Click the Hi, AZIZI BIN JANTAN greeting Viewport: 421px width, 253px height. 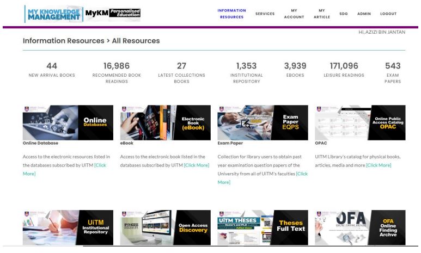click(x=382, y=32)
